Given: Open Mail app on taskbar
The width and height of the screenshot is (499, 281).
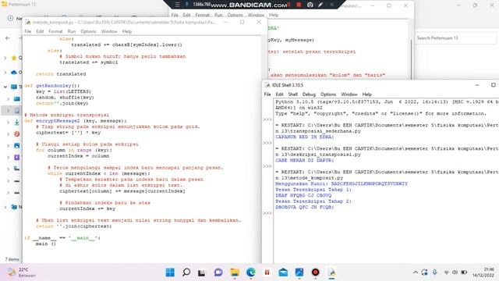Looking at the screenshot, I should click(x=283, y=272).
